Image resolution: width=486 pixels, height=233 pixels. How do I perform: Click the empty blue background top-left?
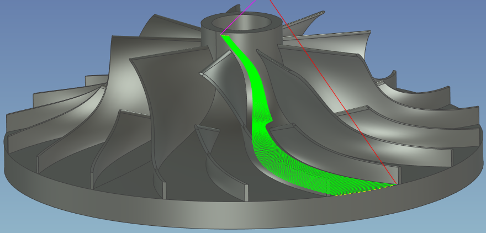pyautogui.click(x=44, y=28)
